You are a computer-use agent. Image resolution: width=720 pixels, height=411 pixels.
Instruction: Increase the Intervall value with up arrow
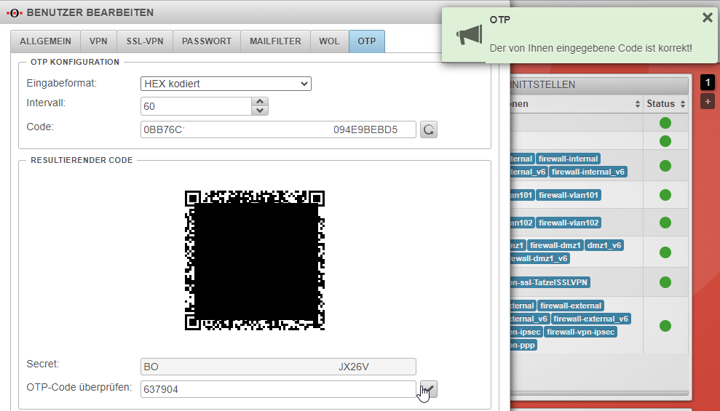[260, 102]
